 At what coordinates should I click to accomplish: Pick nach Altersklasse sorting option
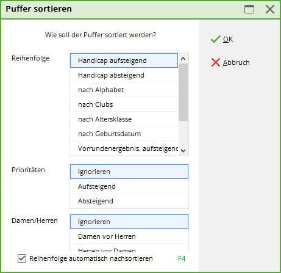click(124, 119)
